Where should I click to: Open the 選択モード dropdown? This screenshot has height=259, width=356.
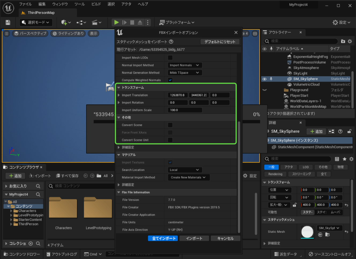tap(36, 22)
